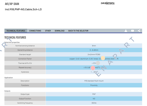Select the 24x24mm FE360 value
147x106 pixels.
click(94, 54)
